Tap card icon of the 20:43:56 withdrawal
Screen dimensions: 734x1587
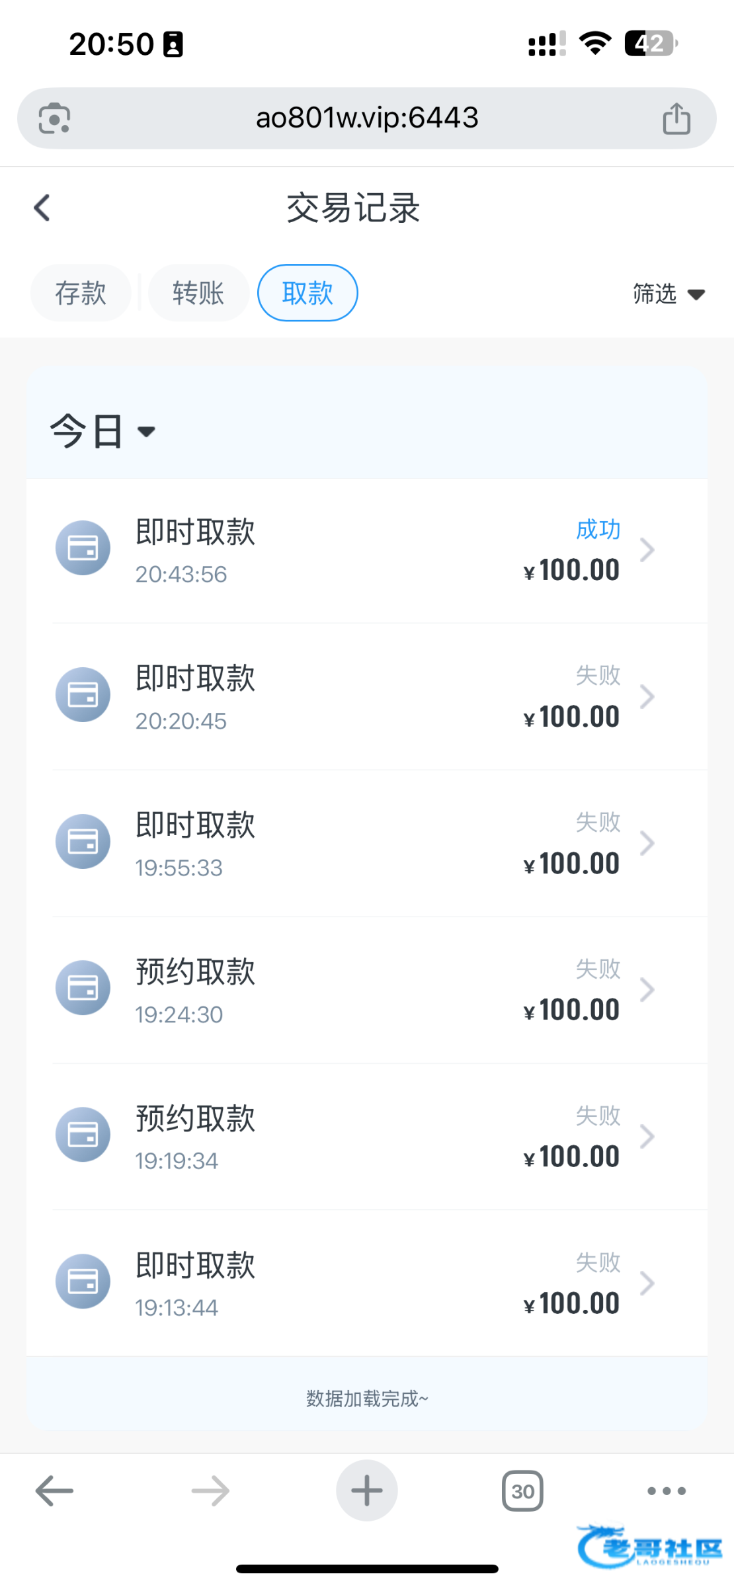pos(83,548)
